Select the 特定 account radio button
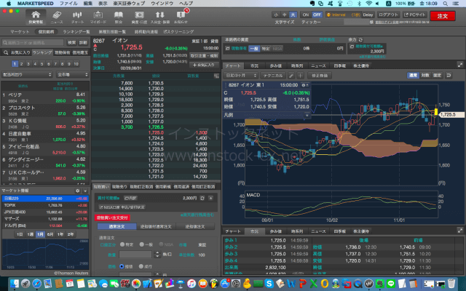 coord(122,244)
